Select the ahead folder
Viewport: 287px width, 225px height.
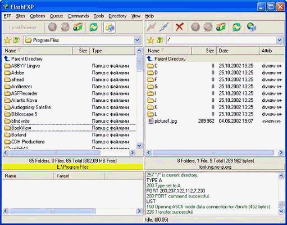pyautogui.click(x=14, y=80)
